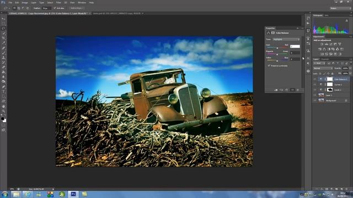The image size is (353, 198).
Task: Open the File menu
Action: pos(10,2)
